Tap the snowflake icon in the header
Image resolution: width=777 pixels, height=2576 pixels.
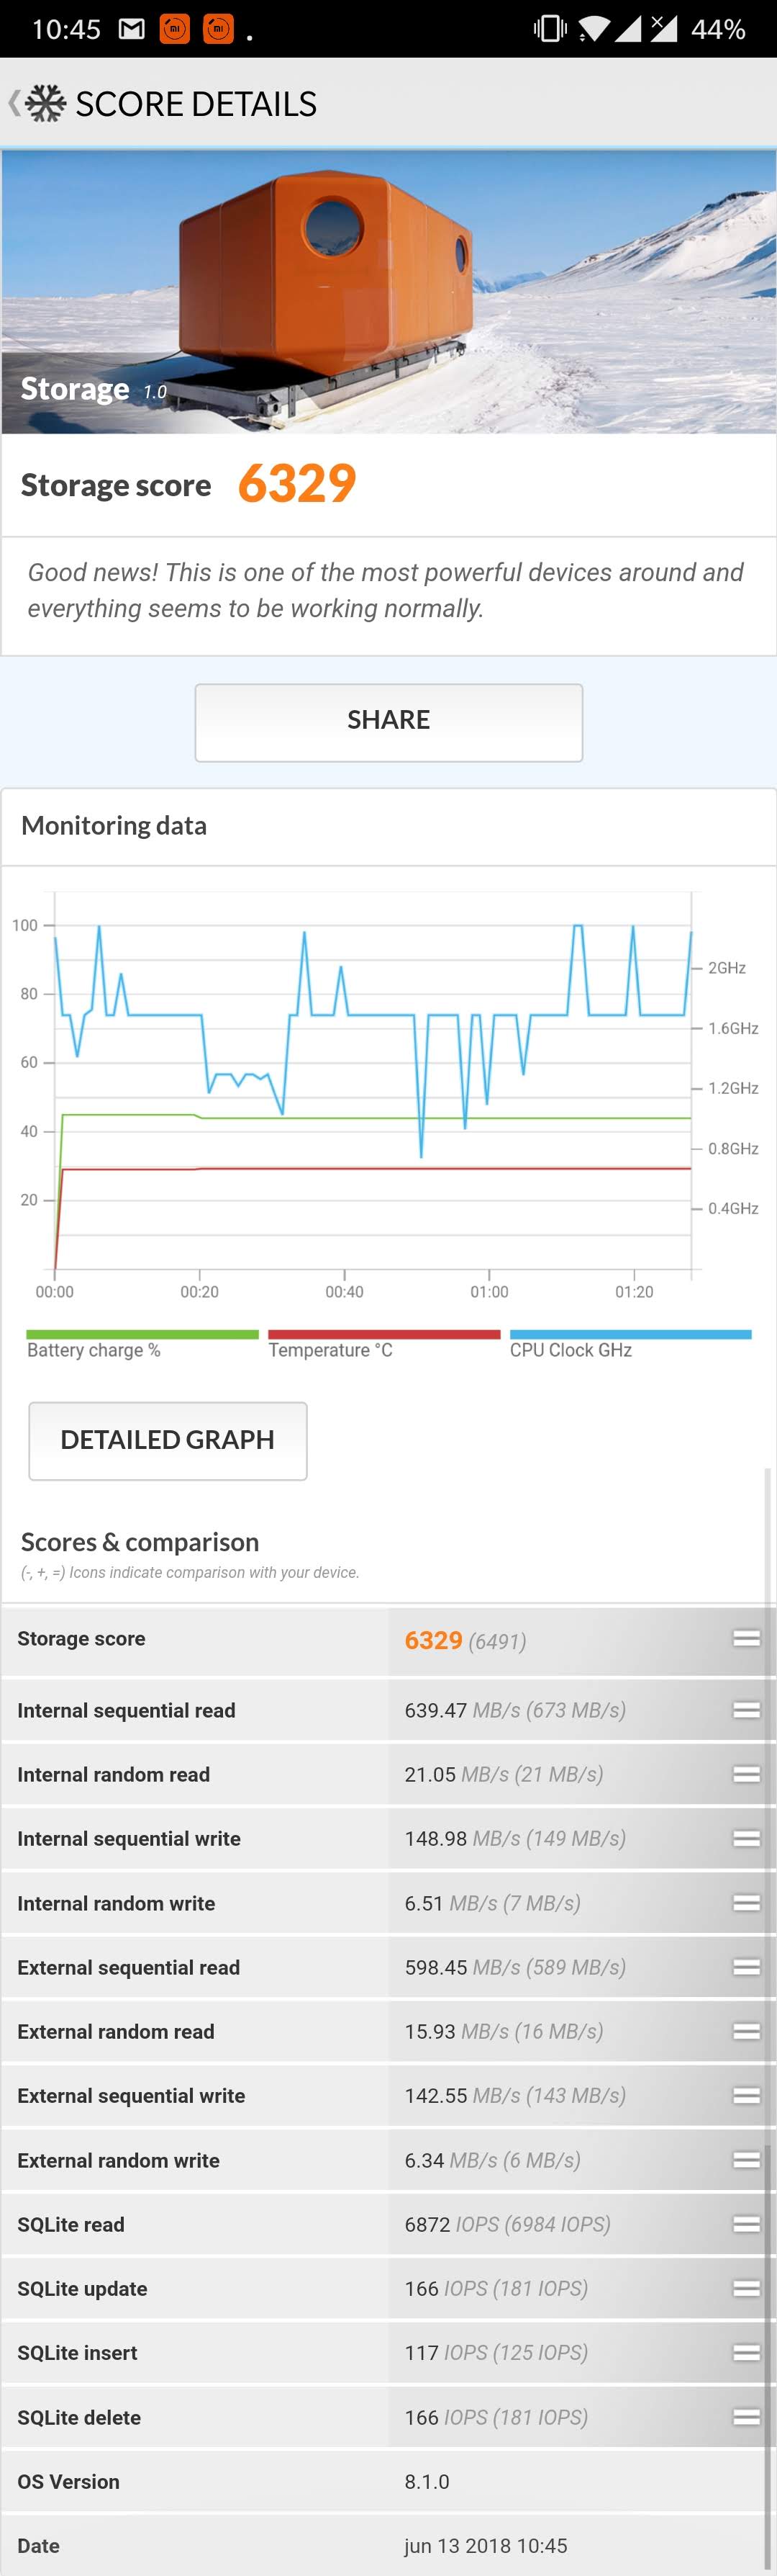click(x=46, y=103)
